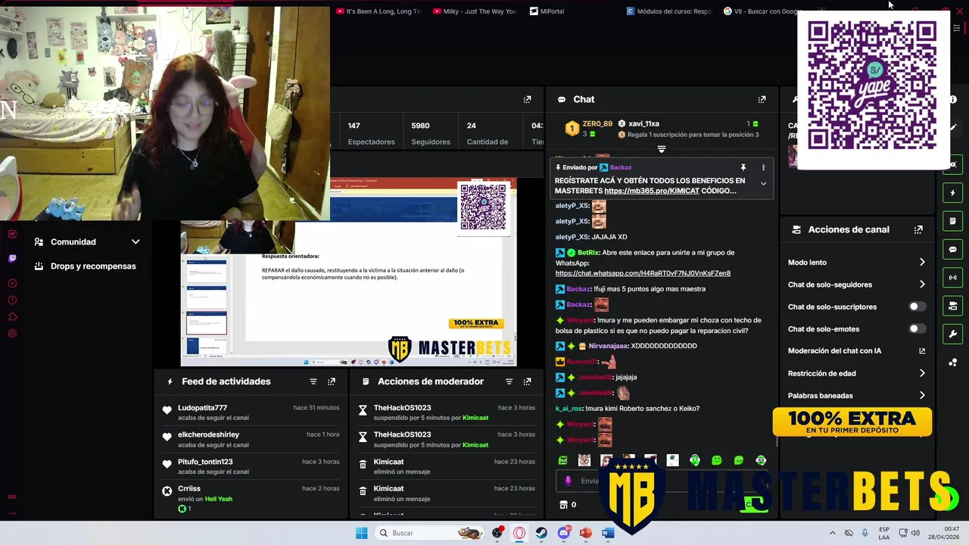The width and height of the screenshot is (969, 545).
Task: Open history clock in Opera GX sidebar
Action: (x=12, y=300)
